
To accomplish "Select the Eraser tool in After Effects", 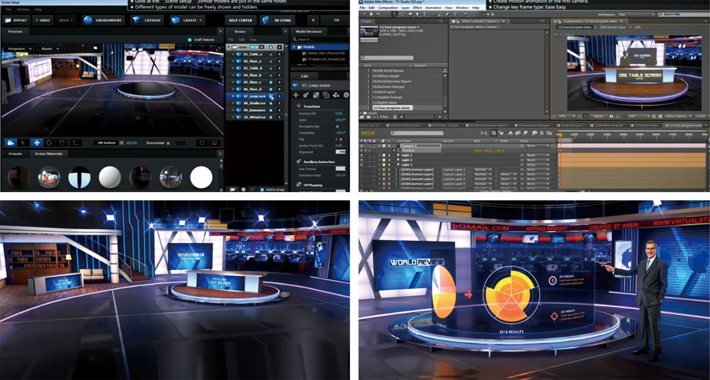I will point(447,15).
